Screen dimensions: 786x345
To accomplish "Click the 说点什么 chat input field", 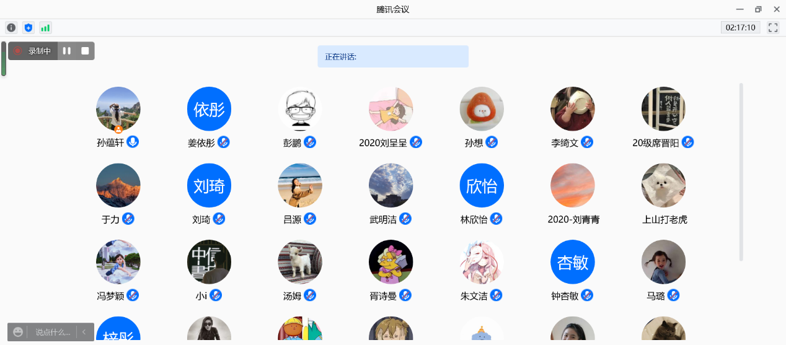I will pos(53,332).
